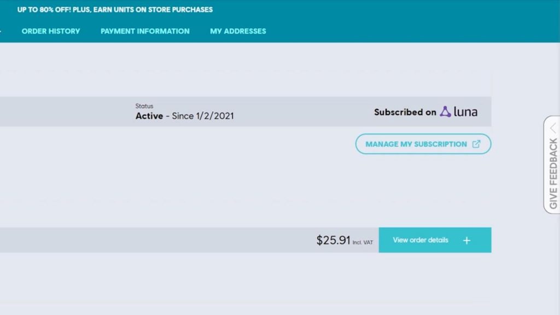This screenshot has width=560, height=315.
Task: Click the luna wordmark text
Action: tap(465, 112)
